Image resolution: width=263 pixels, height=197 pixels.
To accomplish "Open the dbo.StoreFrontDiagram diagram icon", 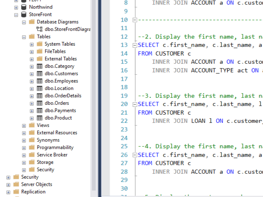I will coord(39,29).
